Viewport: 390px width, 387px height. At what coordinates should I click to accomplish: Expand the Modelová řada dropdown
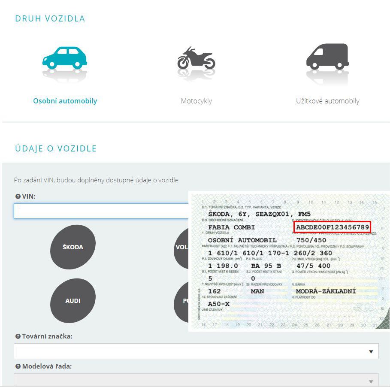tap(189, 381)
